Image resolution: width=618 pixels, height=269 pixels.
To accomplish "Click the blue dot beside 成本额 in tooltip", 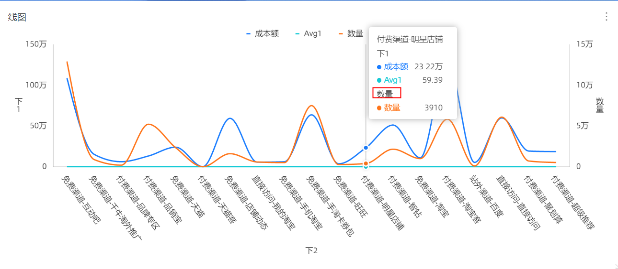I will [x=379, y=67].
